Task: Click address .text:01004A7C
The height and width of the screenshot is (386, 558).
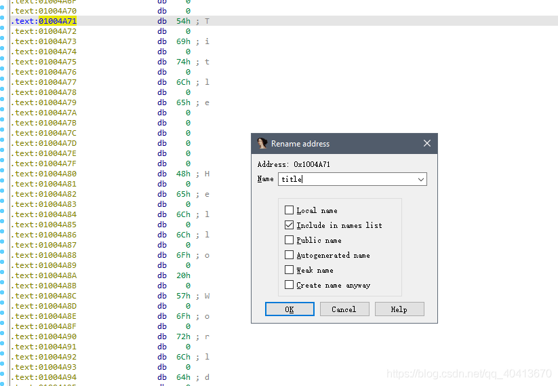Action: (x=44, y=133)
